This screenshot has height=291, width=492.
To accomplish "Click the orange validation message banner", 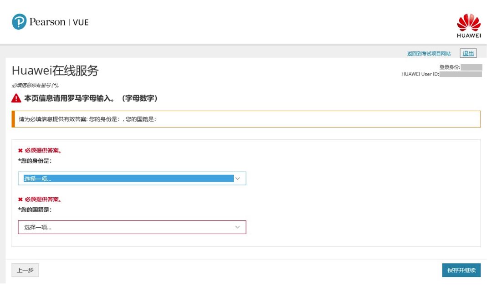I will click(x=246, y=119).
